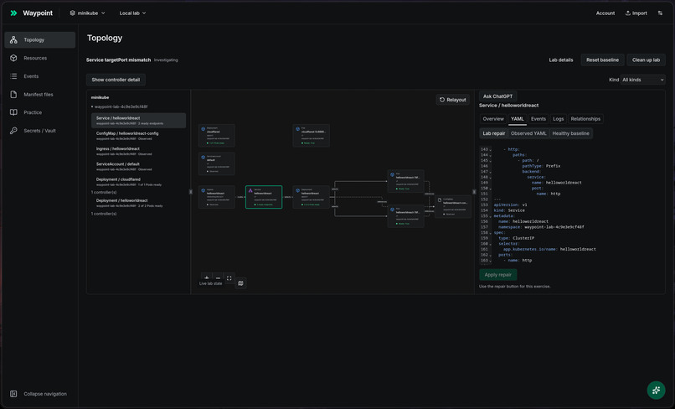Open settings sliders icon beside Import
This screenshot has width=675, height=409.
[x=660, y=13]
